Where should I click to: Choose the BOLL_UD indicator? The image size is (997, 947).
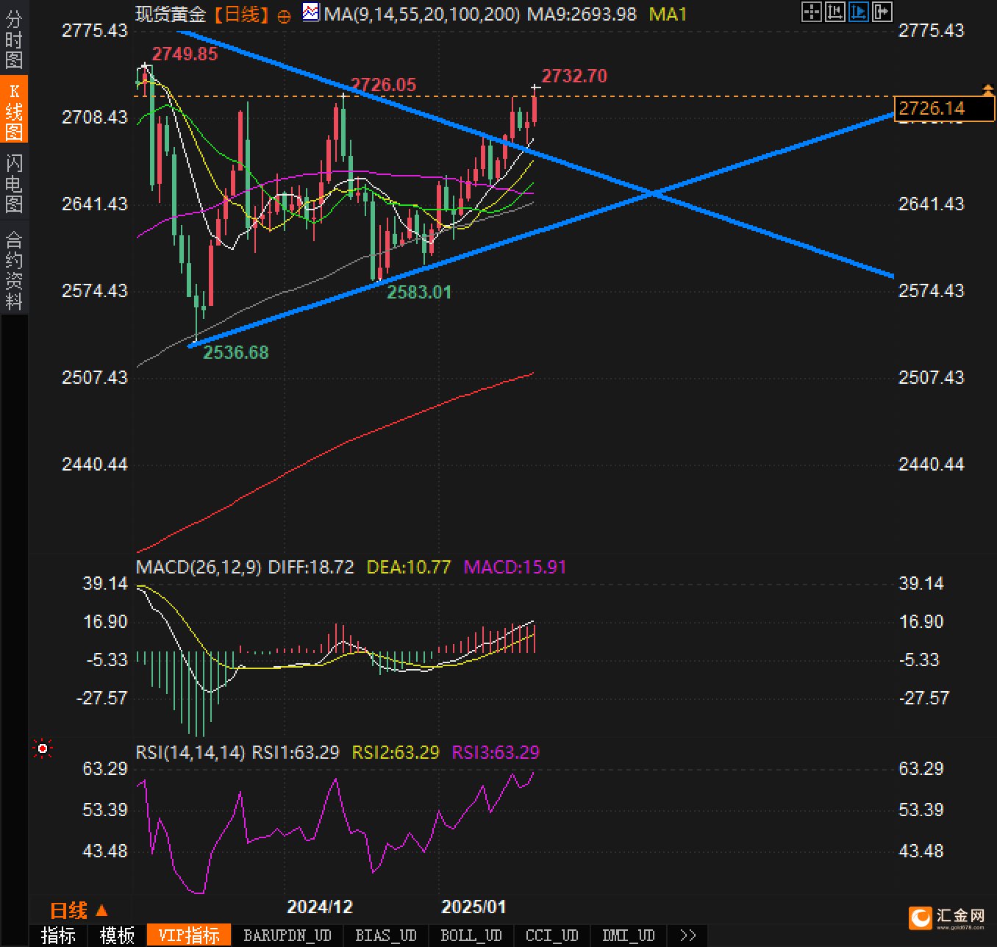click(x=471, y=935)
